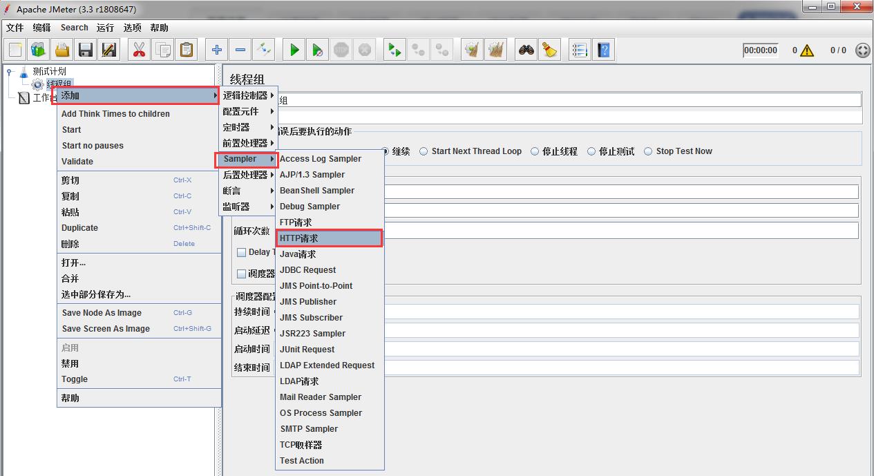
Task: Click the Stop test icon
Action: [x=341, y=50]
